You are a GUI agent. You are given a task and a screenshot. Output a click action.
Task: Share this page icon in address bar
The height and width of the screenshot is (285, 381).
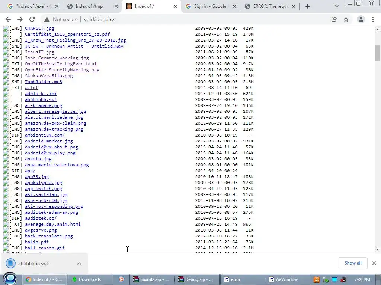tap(334, 19)
